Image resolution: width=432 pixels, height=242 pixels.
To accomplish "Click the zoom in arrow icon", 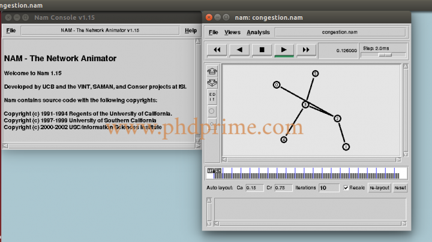I will (212, 71).
